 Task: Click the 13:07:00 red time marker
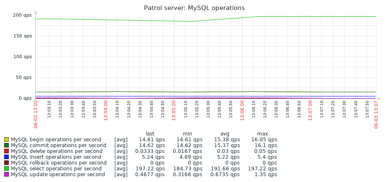click(310, 111)
